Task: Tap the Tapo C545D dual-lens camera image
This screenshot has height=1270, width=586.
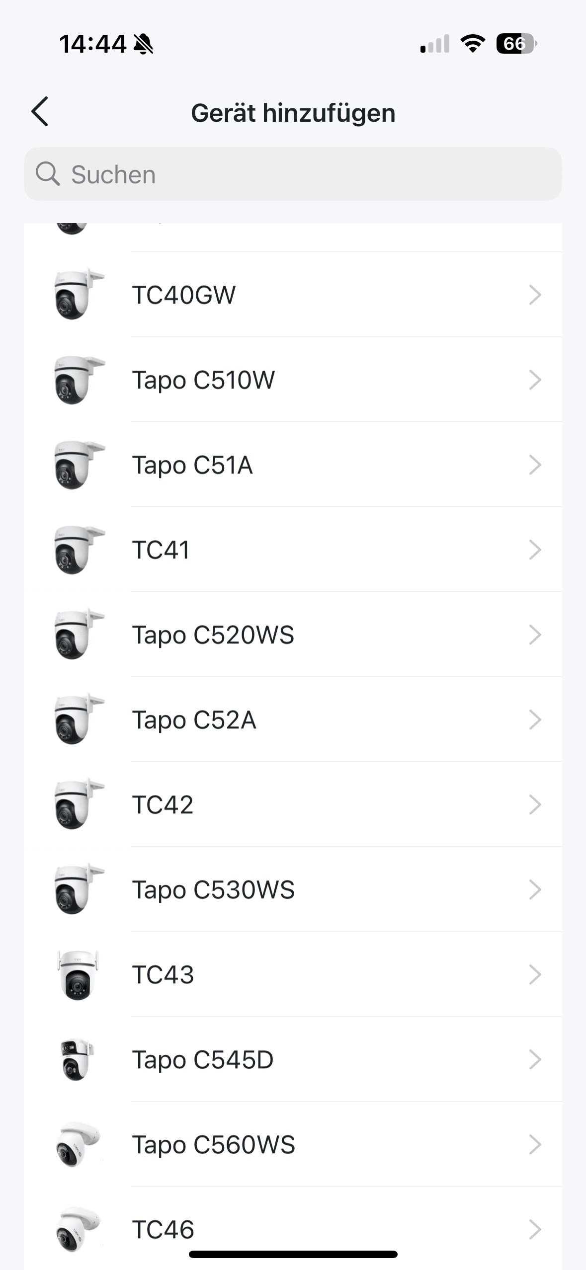Action: pos(77,1060)
